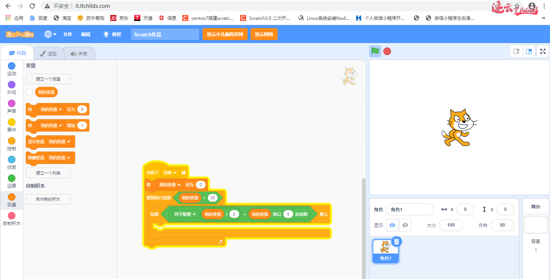Open the globe language dropdown
The height and width of the screenshot is (279, 550).
(50, 34)
